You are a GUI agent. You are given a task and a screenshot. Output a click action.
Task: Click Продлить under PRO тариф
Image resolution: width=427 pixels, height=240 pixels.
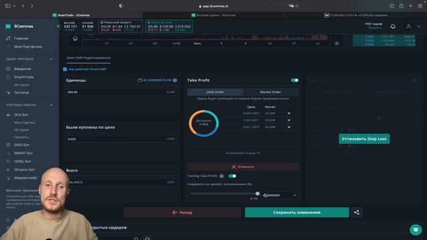coord(375,28)
